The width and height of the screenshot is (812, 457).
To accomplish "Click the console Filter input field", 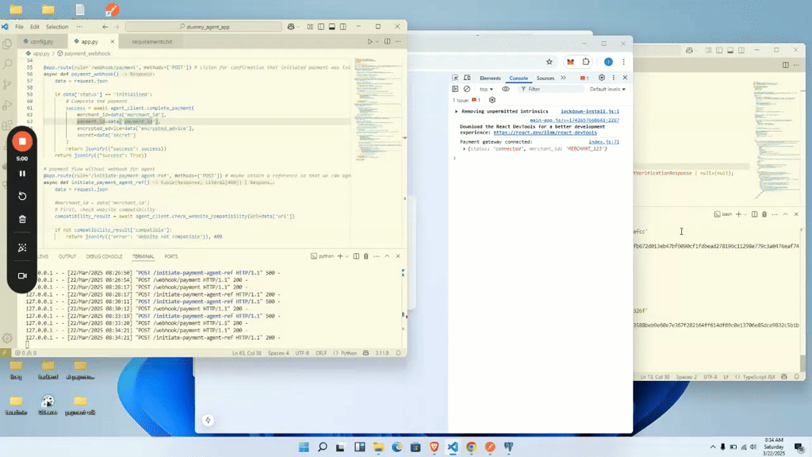I will tap(551, 89).
